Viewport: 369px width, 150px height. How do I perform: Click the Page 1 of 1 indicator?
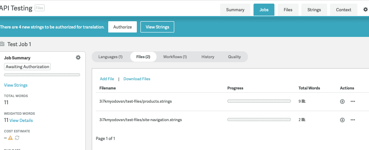(105, 138)
